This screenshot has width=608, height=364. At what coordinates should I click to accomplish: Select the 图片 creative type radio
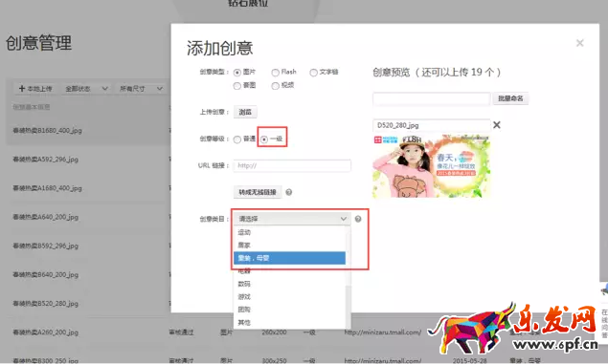[237, 73]
